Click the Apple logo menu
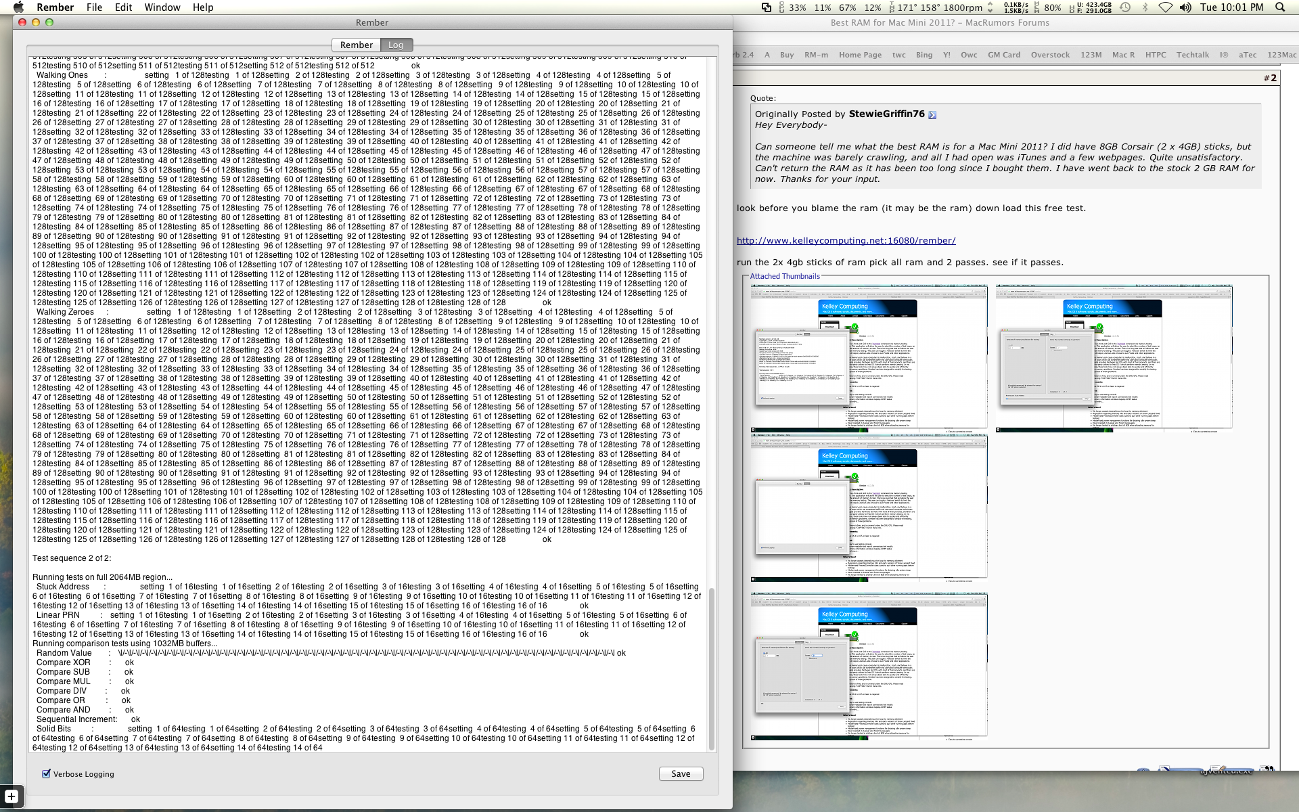This screenshot has width=1299, height=812. click(x=18, y=7)
